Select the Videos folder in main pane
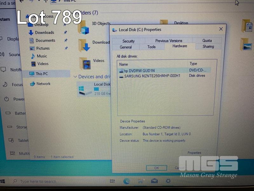 coord(92,63)
